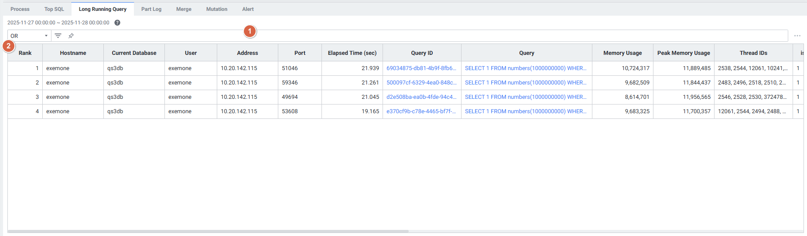The height and width of the screenshot is (236, 807).
Task: Sort by Peak Memory Usage column
Action: pyautogui.click(x=683, y=53)
